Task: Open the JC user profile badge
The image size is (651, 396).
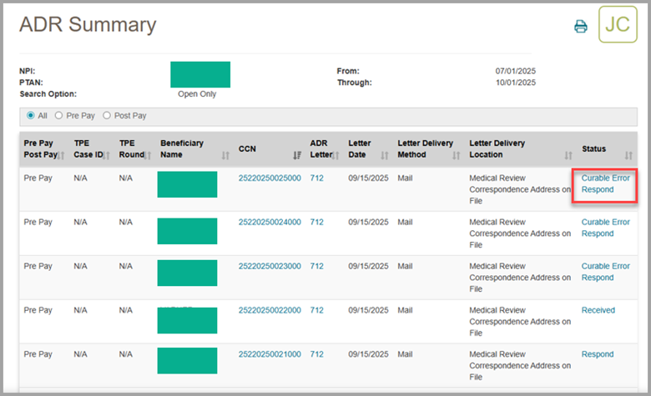Action: click(618, 23)
